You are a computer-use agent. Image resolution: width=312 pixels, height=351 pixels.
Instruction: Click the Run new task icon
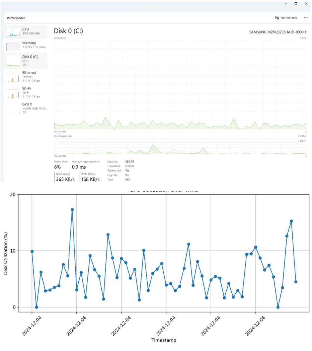277,18
